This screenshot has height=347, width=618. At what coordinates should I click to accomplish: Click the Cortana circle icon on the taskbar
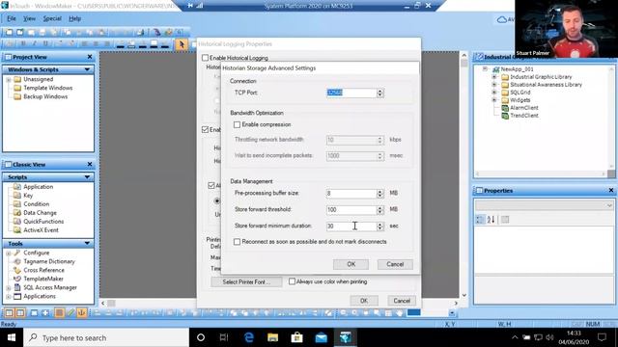(201, 337)
